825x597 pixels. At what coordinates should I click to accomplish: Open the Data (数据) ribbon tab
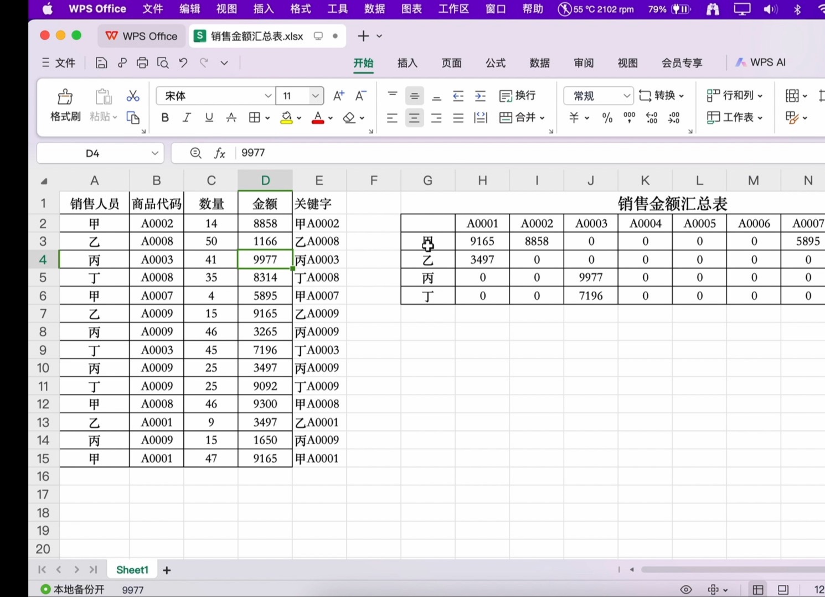[x=539, y=63]
